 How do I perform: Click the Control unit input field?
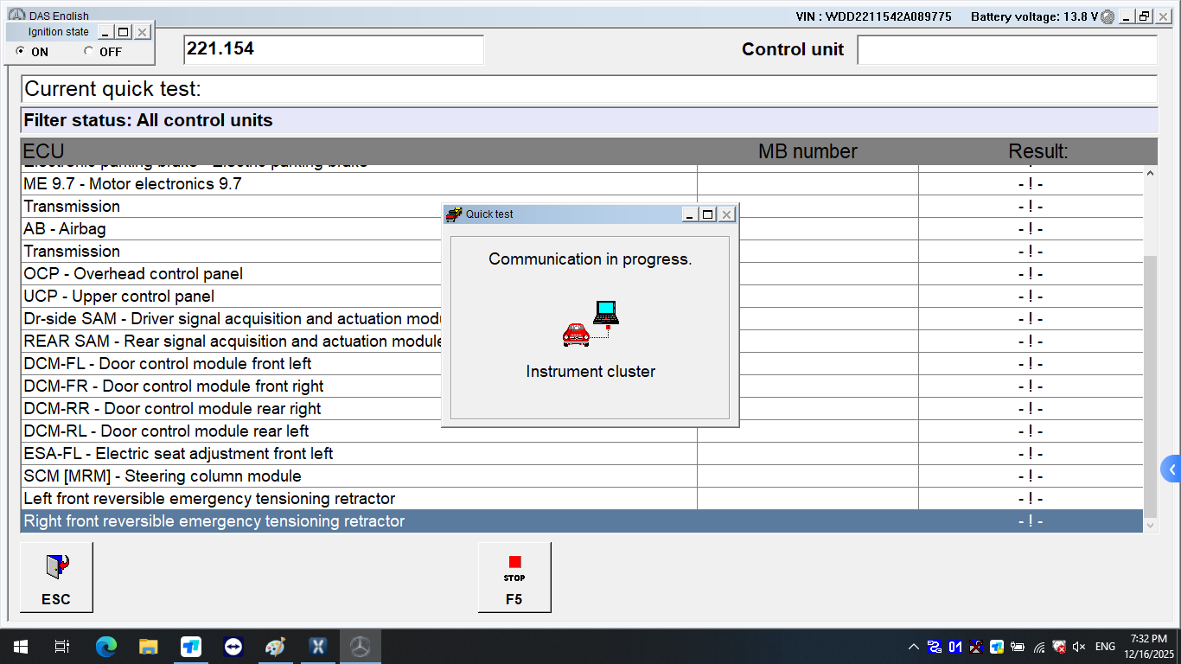pyautogui.click(x=1005, y=49)
